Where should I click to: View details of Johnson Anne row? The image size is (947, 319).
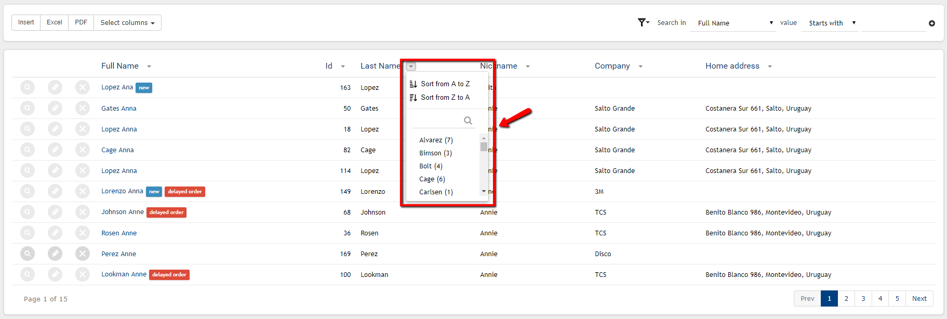[28, 212]
